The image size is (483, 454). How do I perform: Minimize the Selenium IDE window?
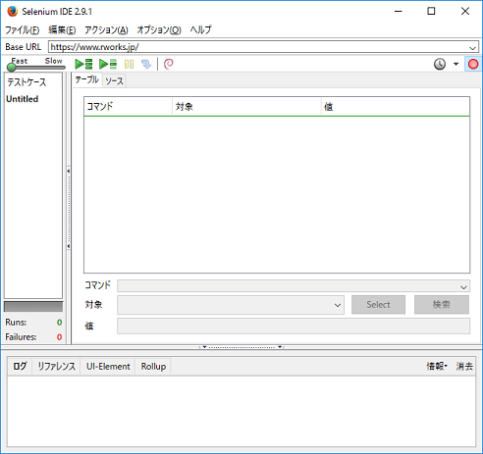pos(399,11)
